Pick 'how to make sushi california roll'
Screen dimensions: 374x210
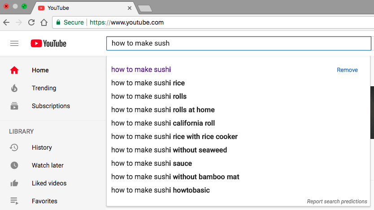(x=163, y=123)
